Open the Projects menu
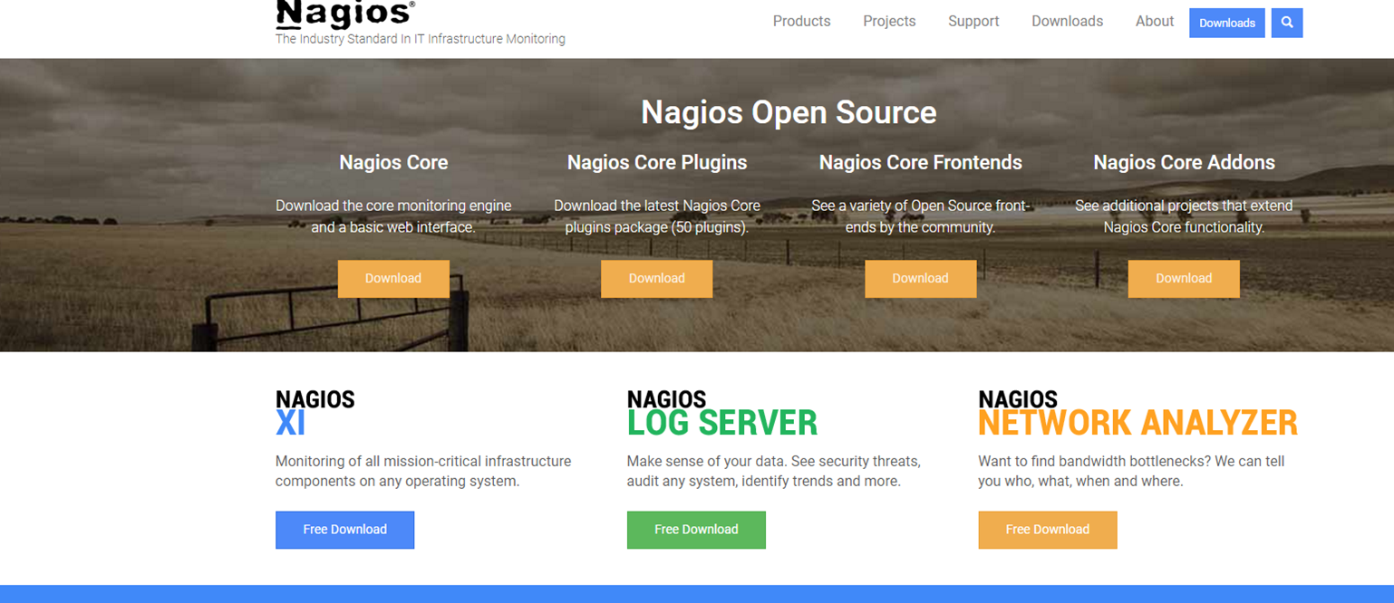 (x=889, y=21)
